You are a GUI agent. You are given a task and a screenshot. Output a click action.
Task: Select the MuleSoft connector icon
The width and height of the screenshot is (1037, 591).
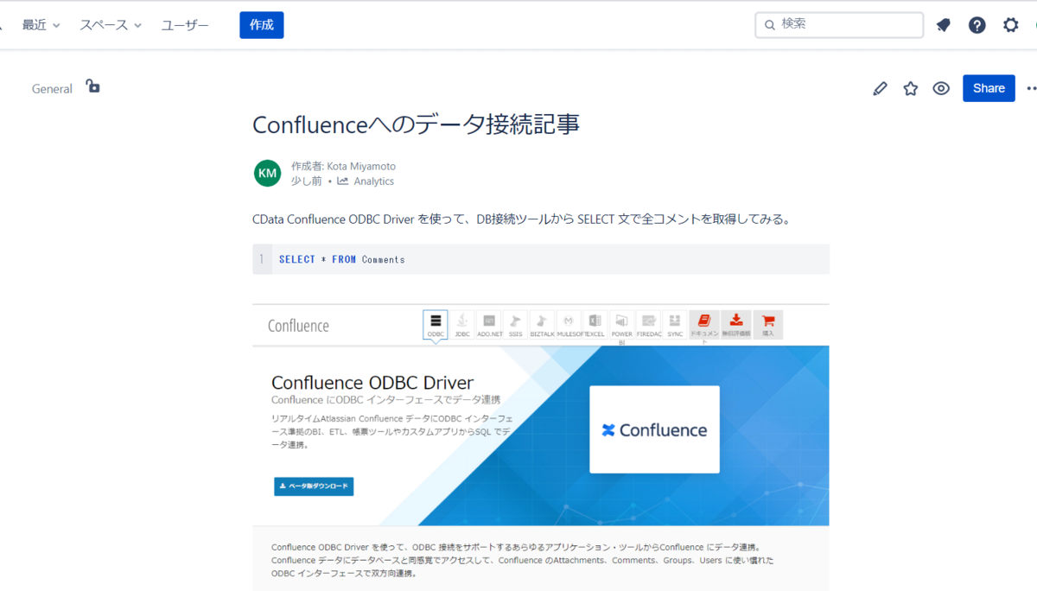point(569,325)
